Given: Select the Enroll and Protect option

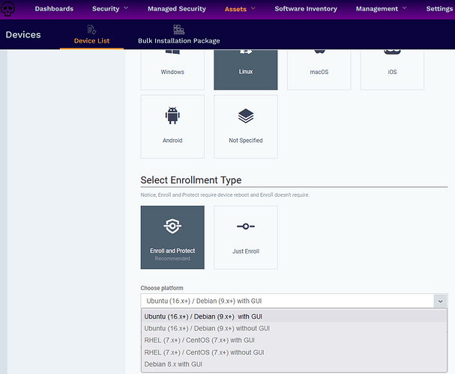Looking at the screenshot, I should click(172, 237).
